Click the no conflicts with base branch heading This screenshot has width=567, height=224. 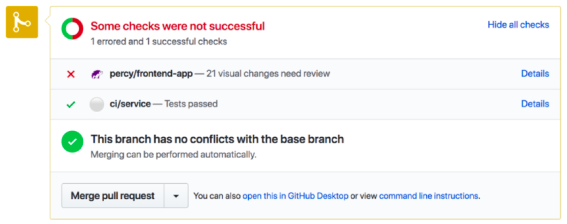217,139
